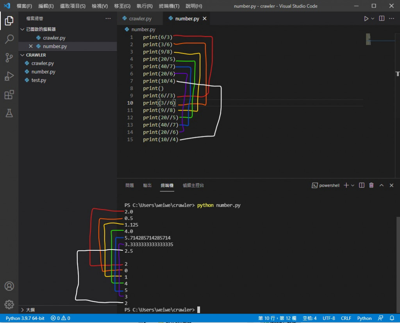Image resolution: width=400 pixels, height=323 pixels.
Task: Click line number 8 in gutter
Action: point(131,88)
